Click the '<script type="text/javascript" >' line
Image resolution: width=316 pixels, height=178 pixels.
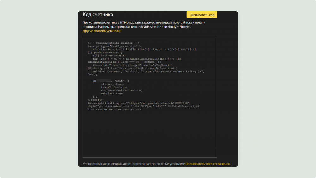pos(114,46)
